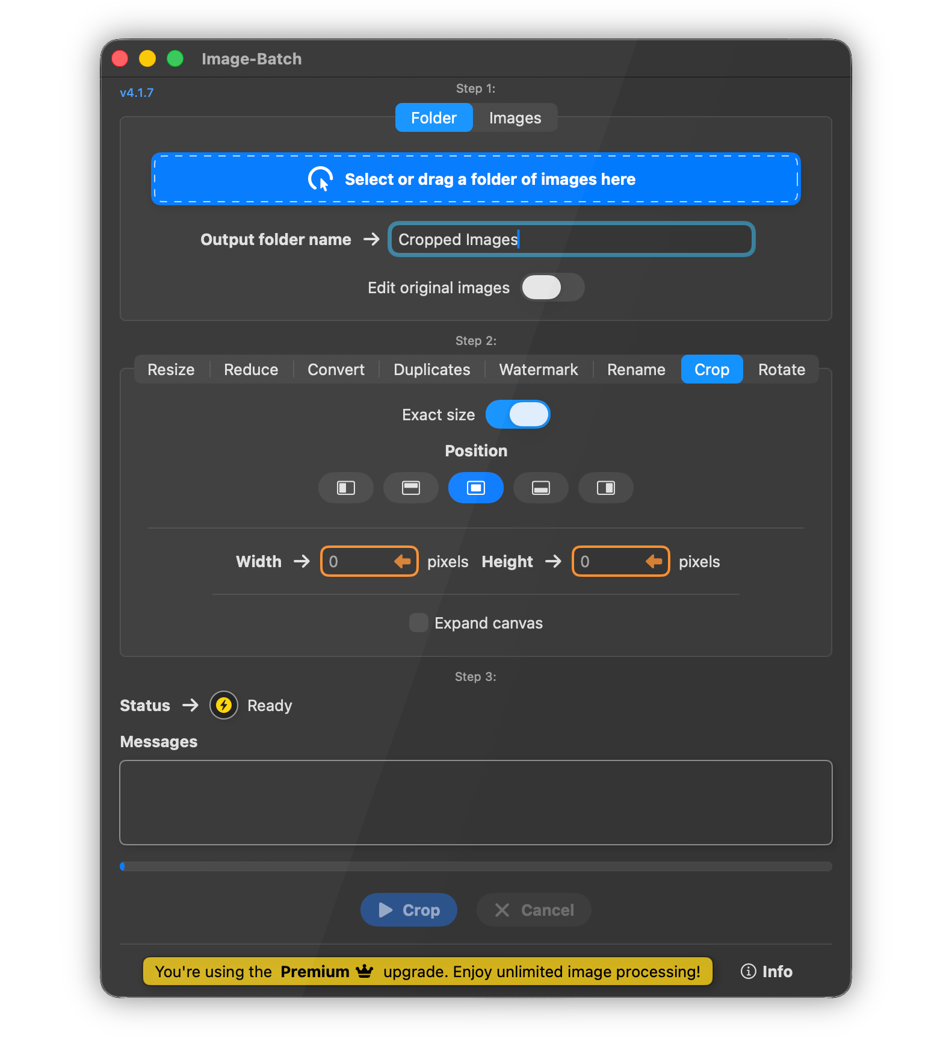Click Select or drag a folder button
The height and width of the screenshot is (1038, 952).
[476, 179]
